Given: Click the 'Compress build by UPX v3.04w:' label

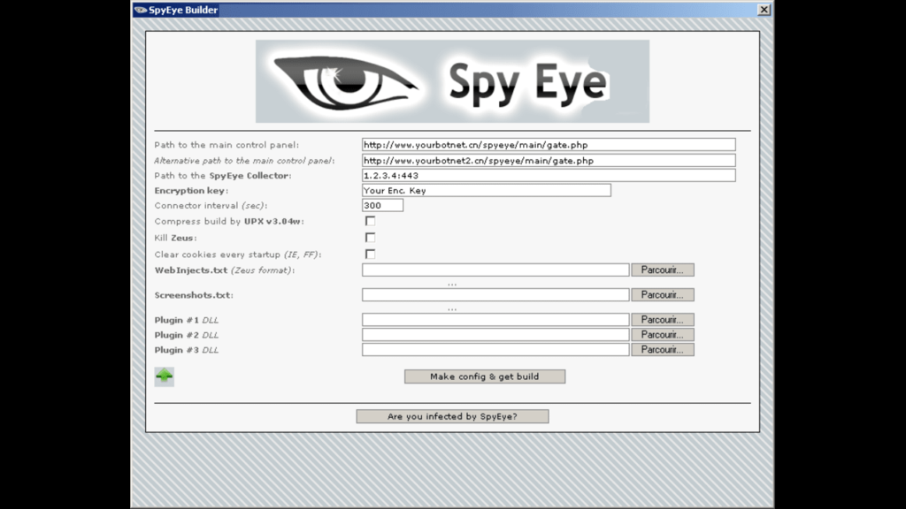Looking at the screenshot, I should pos(229,221).
